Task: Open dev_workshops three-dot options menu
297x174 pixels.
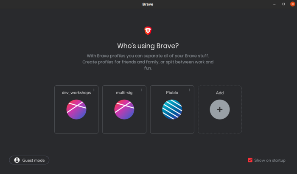Action: (x=94, y=90)
